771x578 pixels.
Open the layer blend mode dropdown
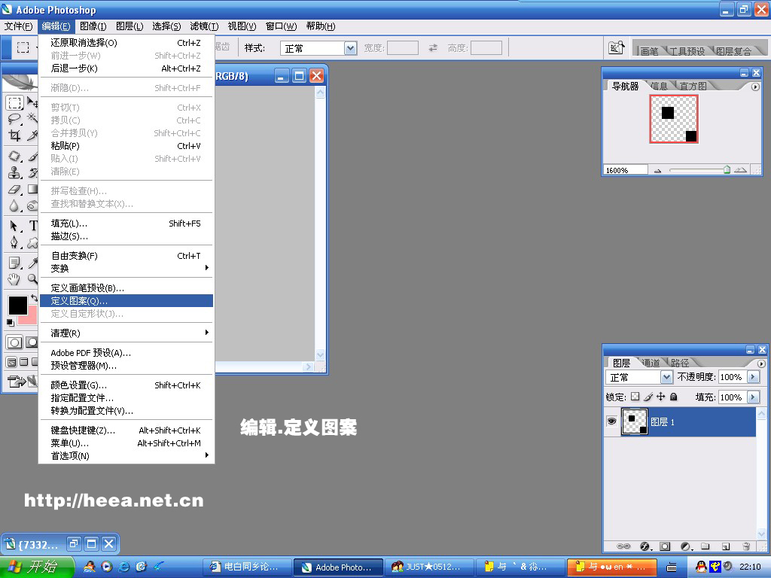point(666,377)
